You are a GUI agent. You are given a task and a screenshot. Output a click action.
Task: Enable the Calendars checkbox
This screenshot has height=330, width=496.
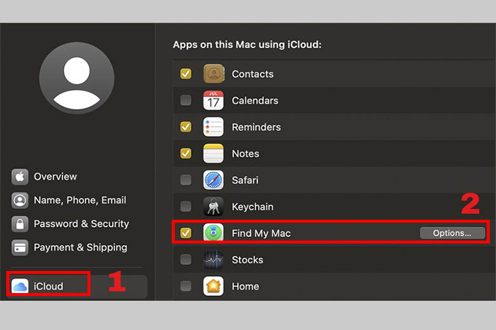point(186,100)
